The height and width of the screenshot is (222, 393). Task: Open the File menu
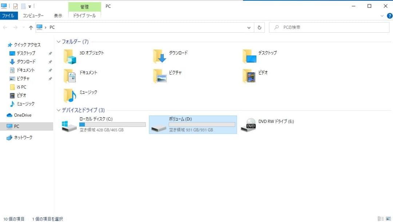pyautogui.click(x=8, y=16)
